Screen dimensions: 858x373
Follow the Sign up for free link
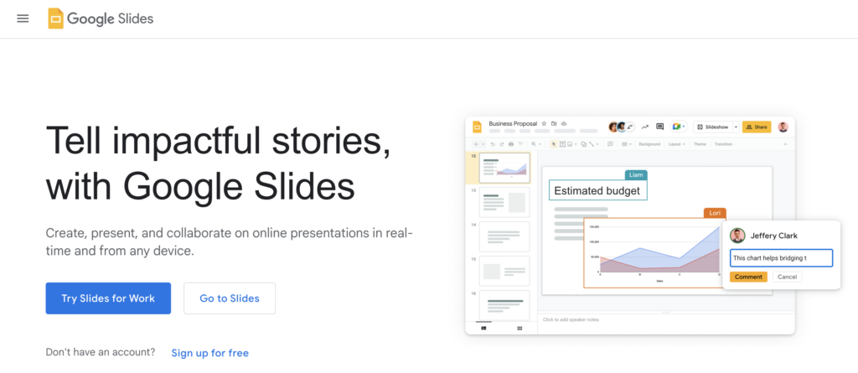(x=210, y=353)
